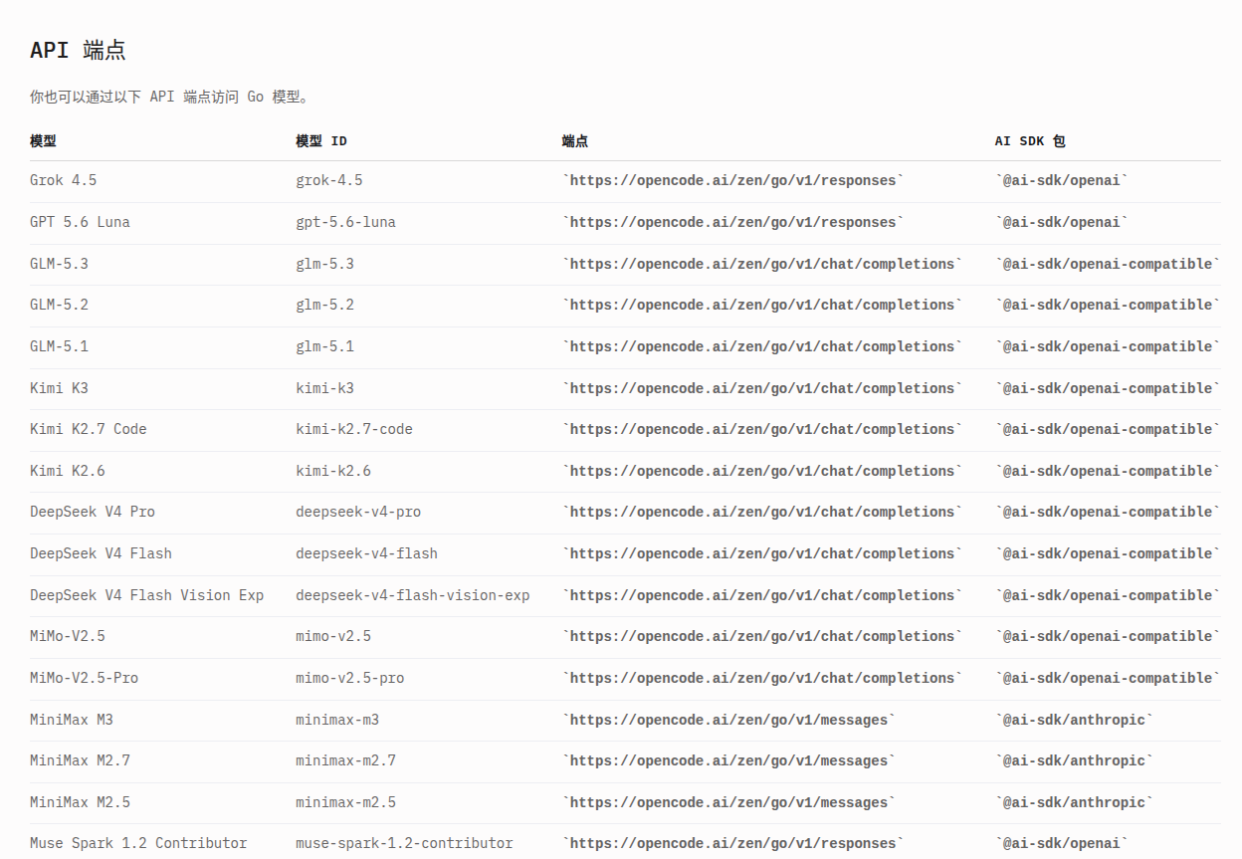Screen dimensions: 1242x859
Task: Click the '模型' first column header
Action: tap(43, 141)
